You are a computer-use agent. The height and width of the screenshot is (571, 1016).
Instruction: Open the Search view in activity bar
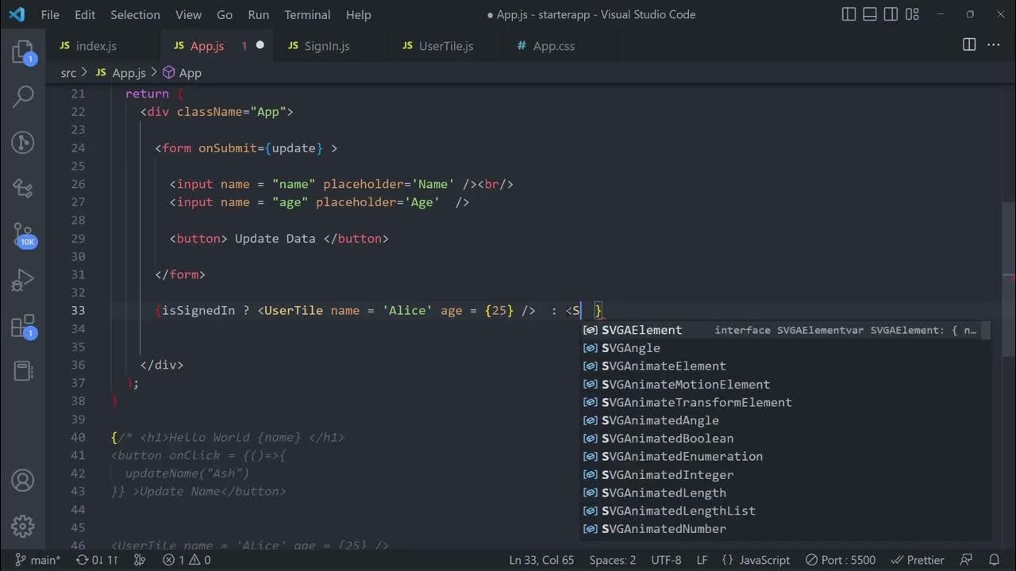(23, 98)
